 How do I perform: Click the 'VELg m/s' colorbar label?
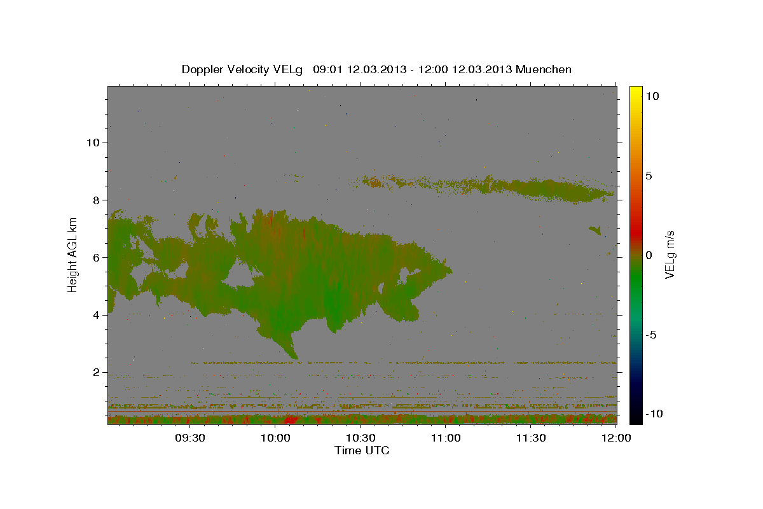click(x=670, y=254)
